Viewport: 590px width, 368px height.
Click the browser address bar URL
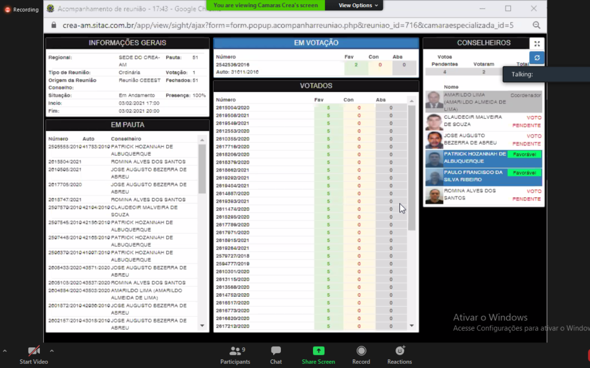[x=288, y=25]
